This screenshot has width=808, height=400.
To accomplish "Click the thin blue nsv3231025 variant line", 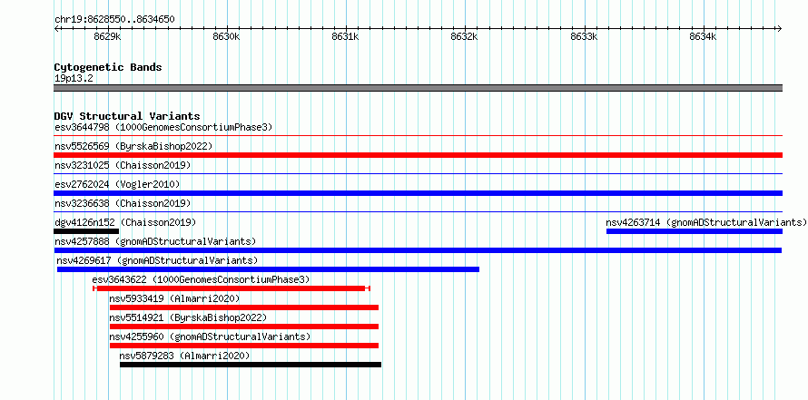I will click(418, 174).
